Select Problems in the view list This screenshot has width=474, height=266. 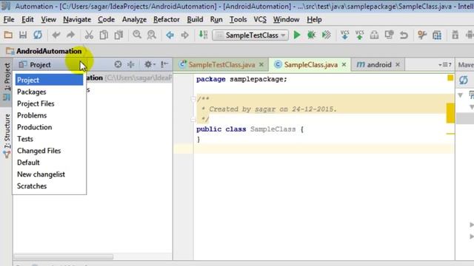50,115
